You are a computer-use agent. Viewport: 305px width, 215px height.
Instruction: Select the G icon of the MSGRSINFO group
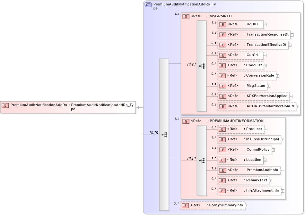click(186, 16)
